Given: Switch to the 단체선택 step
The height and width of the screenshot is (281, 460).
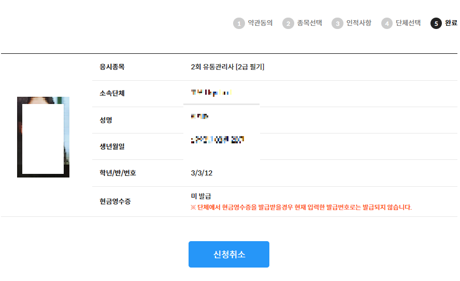Looking at the screenshot, I should (x=408, y=23).
